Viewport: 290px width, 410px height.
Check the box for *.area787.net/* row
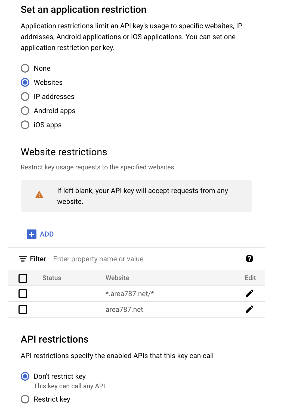(23, 294)
